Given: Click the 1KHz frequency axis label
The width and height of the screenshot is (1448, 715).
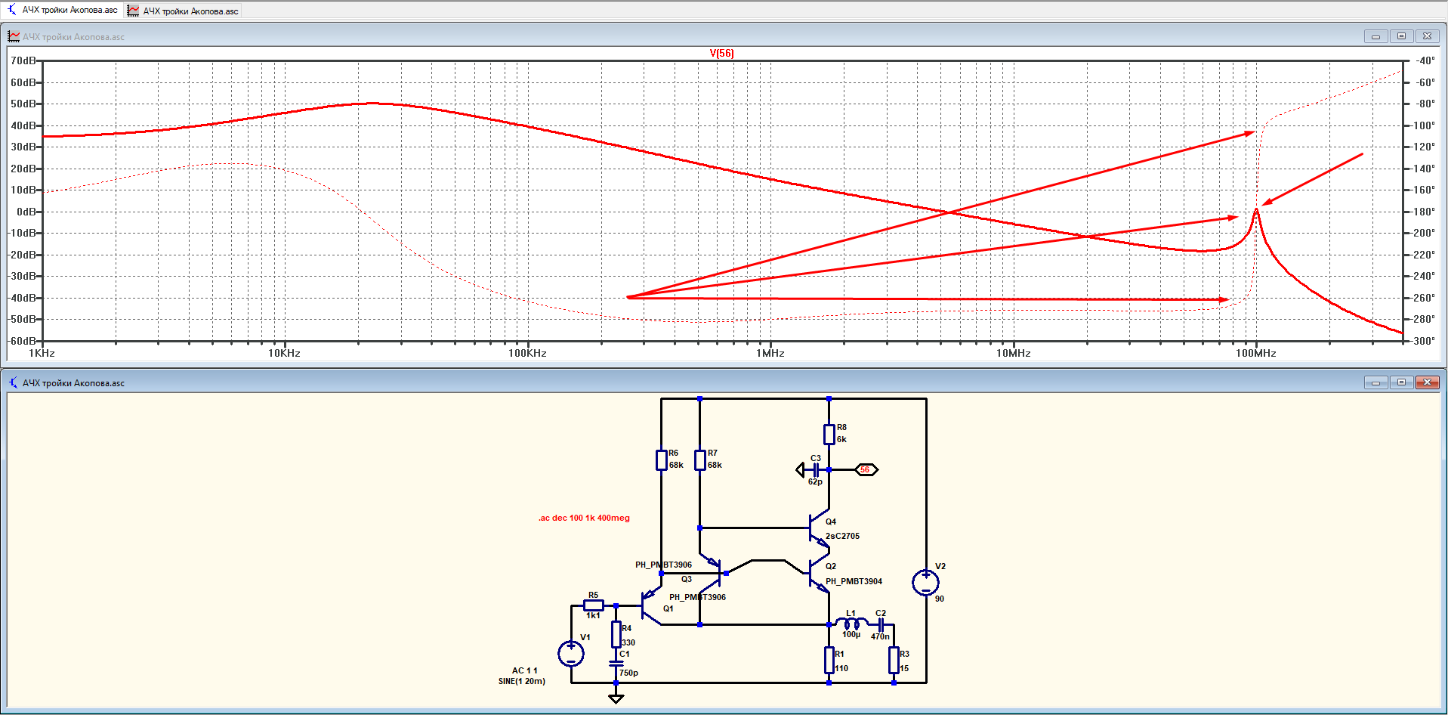Looking at the screenshot, I should point(42,353).
